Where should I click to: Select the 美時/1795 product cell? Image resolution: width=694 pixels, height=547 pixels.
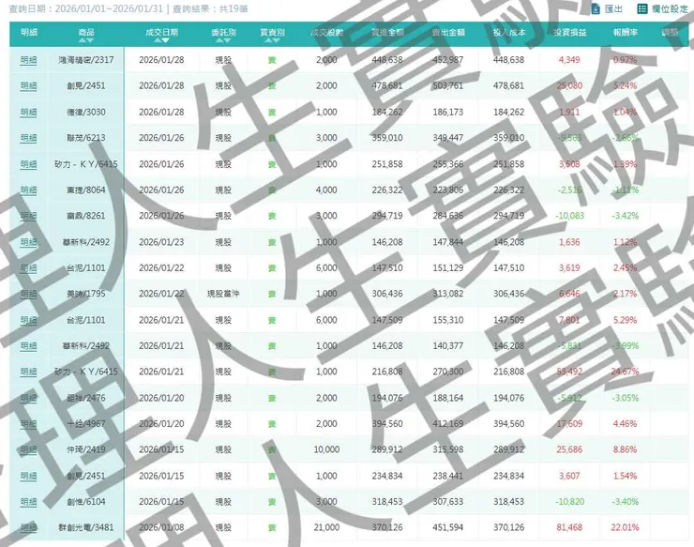click(86, 294)
